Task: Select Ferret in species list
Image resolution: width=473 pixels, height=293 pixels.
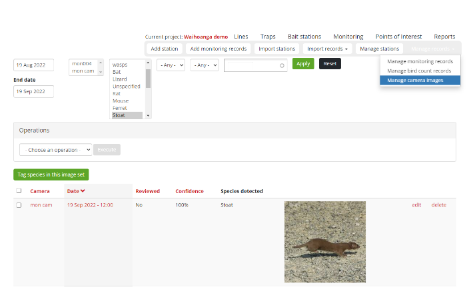Action: [x=119, y=108]
